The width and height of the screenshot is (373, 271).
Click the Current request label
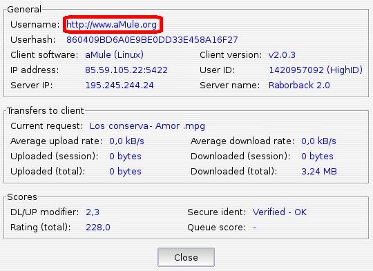pyautogui.click(x=47, y=126)
